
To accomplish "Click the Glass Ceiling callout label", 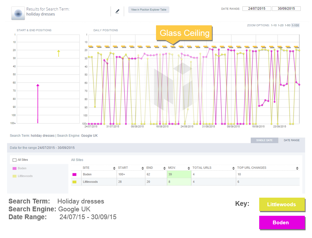I will [x=184, y=33].
